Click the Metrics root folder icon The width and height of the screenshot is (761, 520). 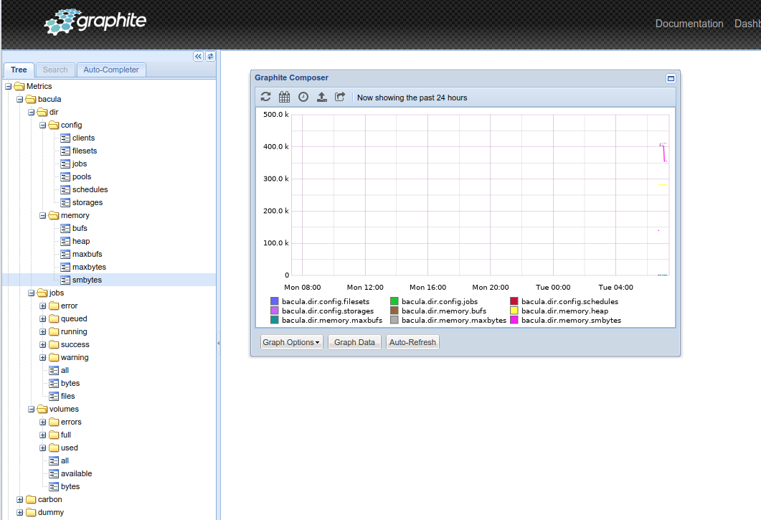tap(19, 86)
